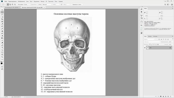The height and width of the screenshot is (98, 174).
Task: Toggle Lock transparent pixels icon
Action: (x=150, y=44)
